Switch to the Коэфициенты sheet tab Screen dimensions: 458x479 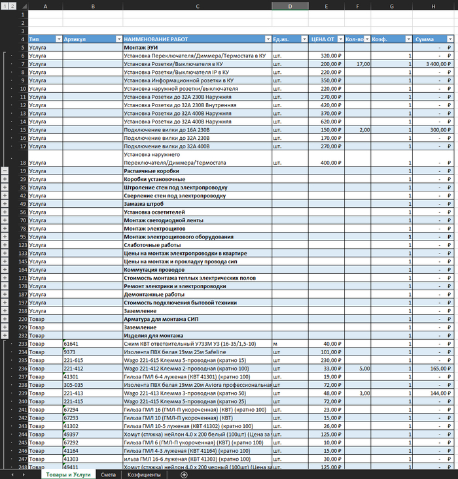tap(144, 474)
